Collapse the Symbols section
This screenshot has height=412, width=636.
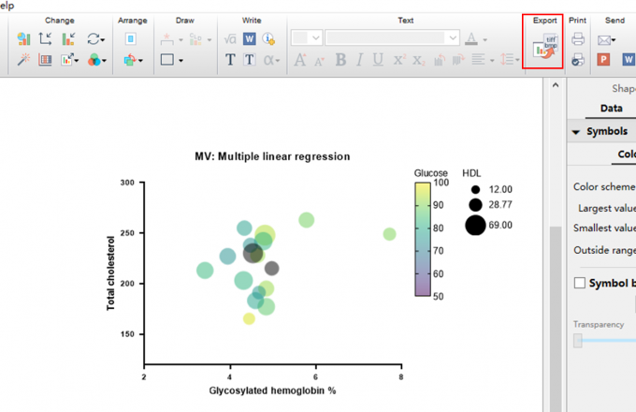pos(575,132)
